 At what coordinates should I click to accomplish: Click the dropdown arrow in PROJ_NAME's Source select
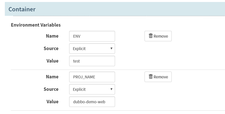(111, 89)
